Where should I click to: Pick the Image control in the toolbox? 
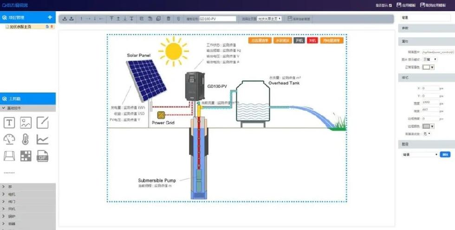coord(26,123)
